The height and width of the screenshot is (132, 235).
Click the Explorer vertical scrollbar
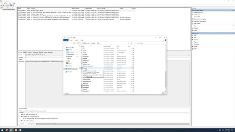166,79
